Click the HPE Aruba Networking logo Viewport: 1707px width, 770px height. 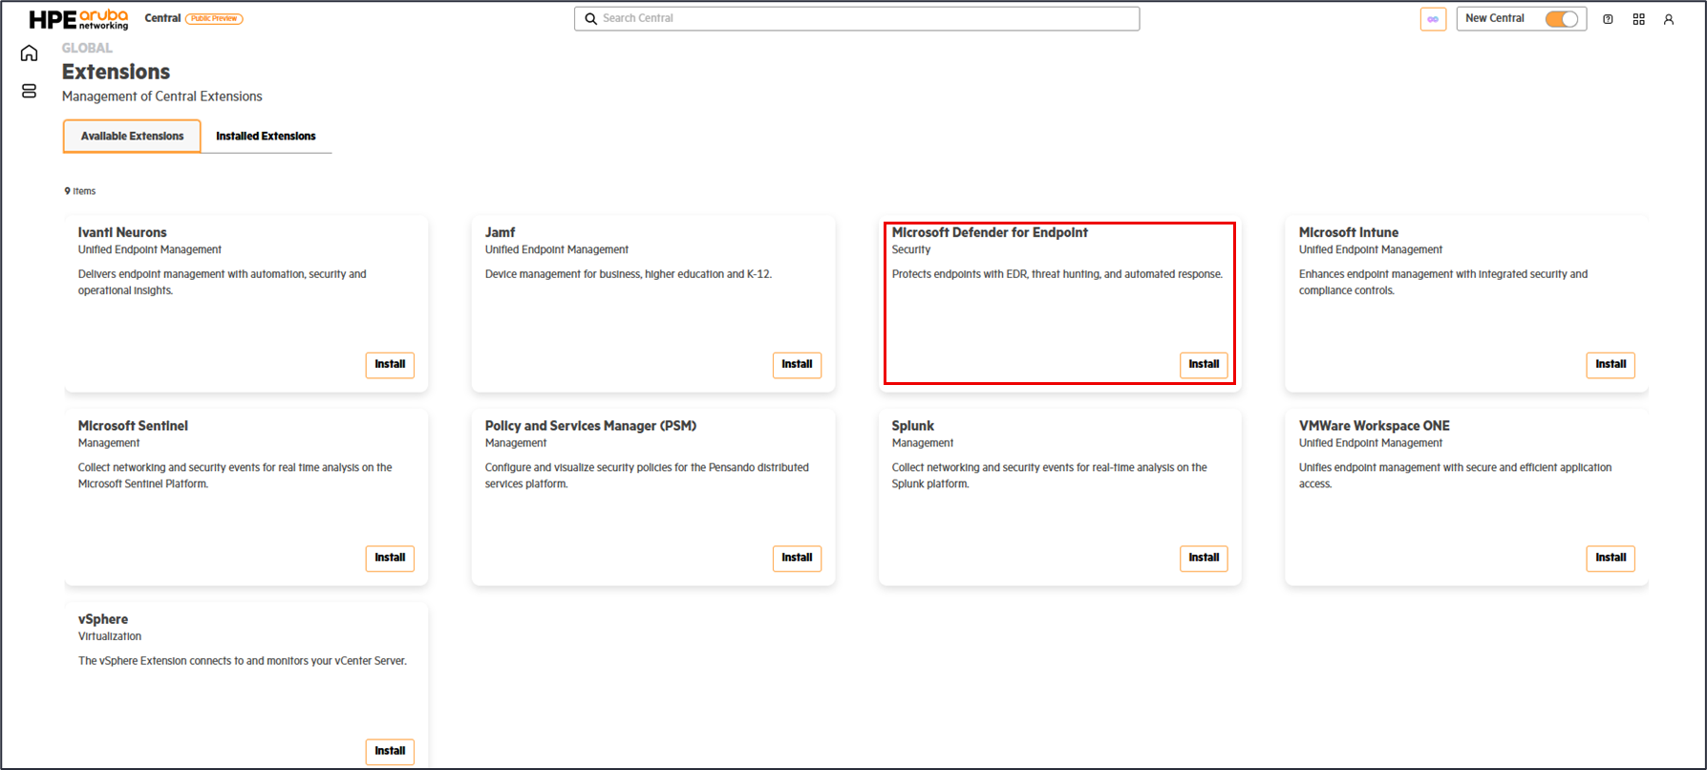click(78, 19)
